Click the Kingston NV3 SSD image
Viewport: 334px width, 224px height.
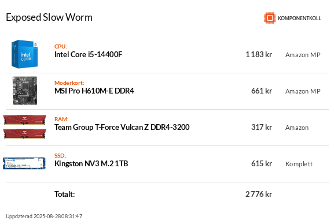[x=24, y=163]
